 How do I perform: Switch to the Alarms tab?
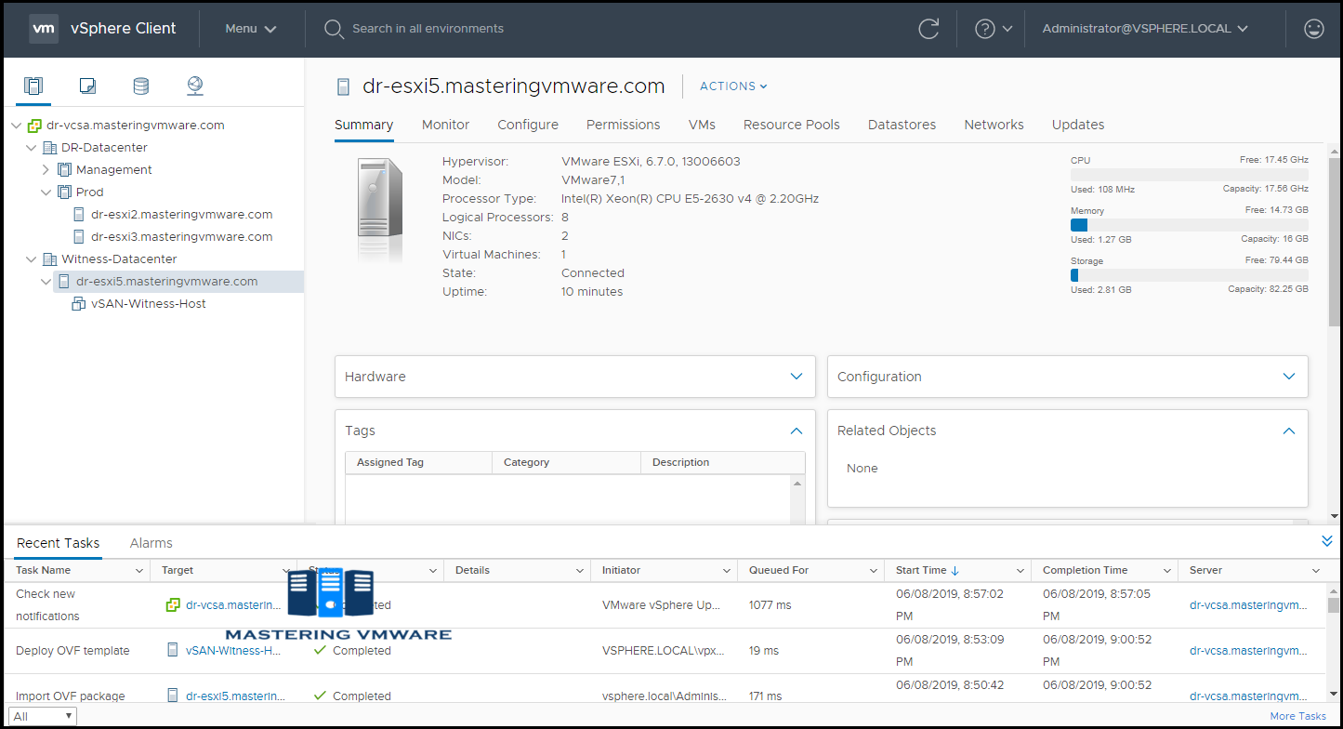pyautogui.click(x=151, y=543)
